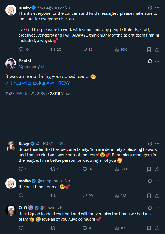Open O-O's profile avatar
165x234 pixels.
pyautogui.click(x=11, y=211)
